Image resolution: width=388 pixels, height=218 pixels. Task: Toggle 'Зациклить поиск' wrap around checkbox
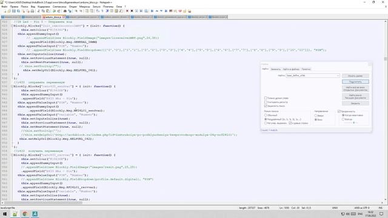pos(266,106)
